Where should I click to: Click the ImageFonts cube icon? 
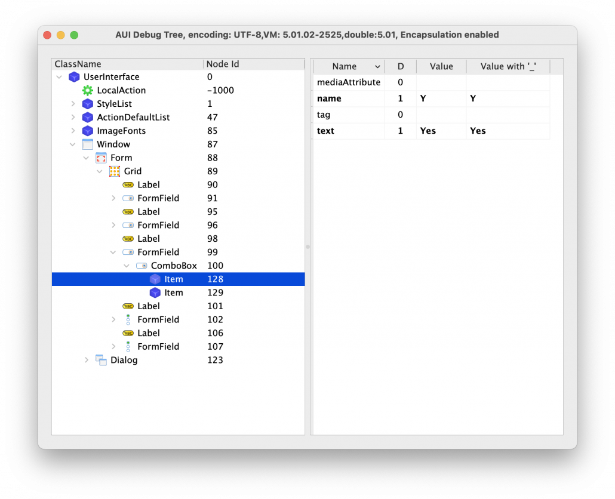coord(87,131)
